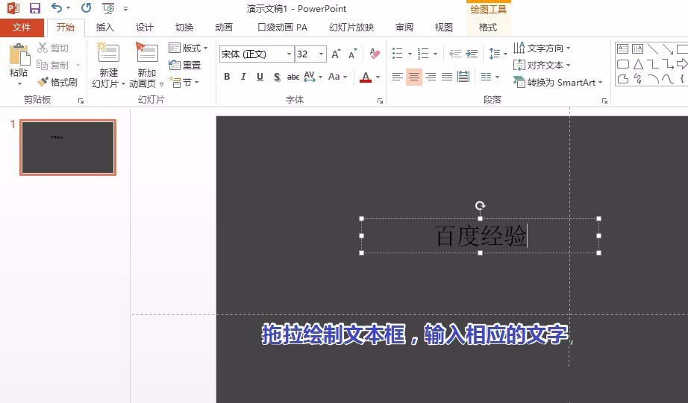Screen dimensions: 688x403
Task: Open Clipboard pane launcher in 剪贴板 group
Action: (x=81, y=101)
